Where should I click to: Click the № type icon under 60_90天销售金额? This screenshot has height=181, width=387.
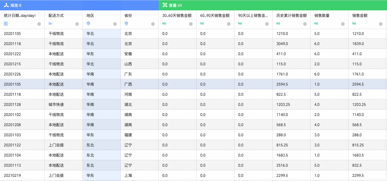click(202, 24)
